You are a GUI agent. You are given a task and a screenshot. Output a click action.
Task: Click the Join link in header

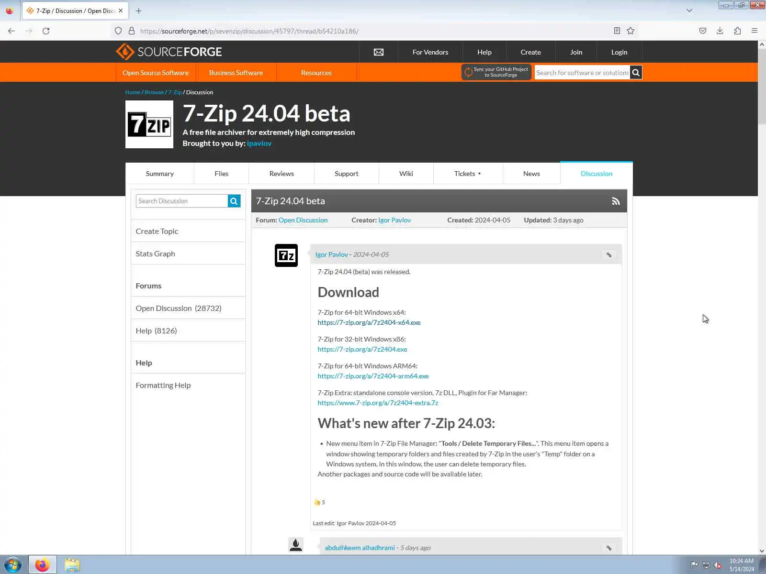pos(576,52)
